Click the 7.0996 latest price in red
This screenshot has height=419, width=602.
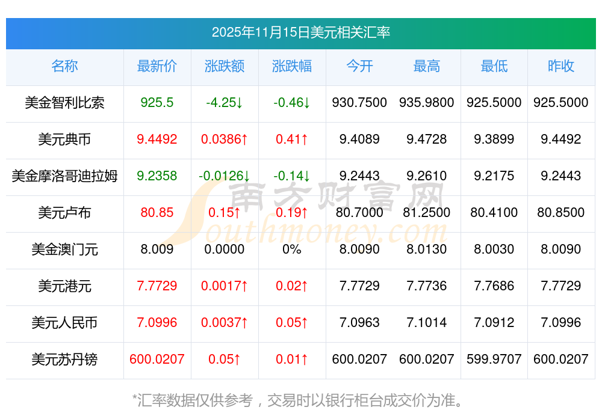pos(157,323)
